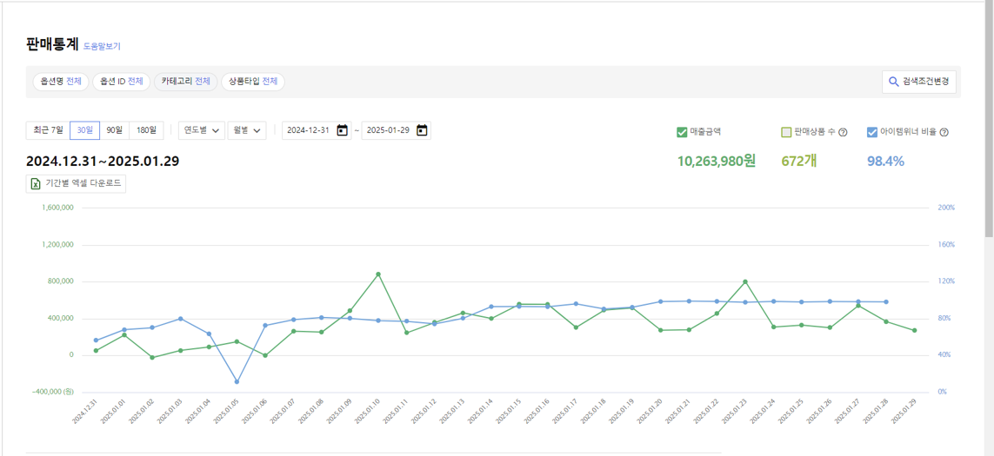Click the end date calendar icon
The image size is (994, 456).
422,130
